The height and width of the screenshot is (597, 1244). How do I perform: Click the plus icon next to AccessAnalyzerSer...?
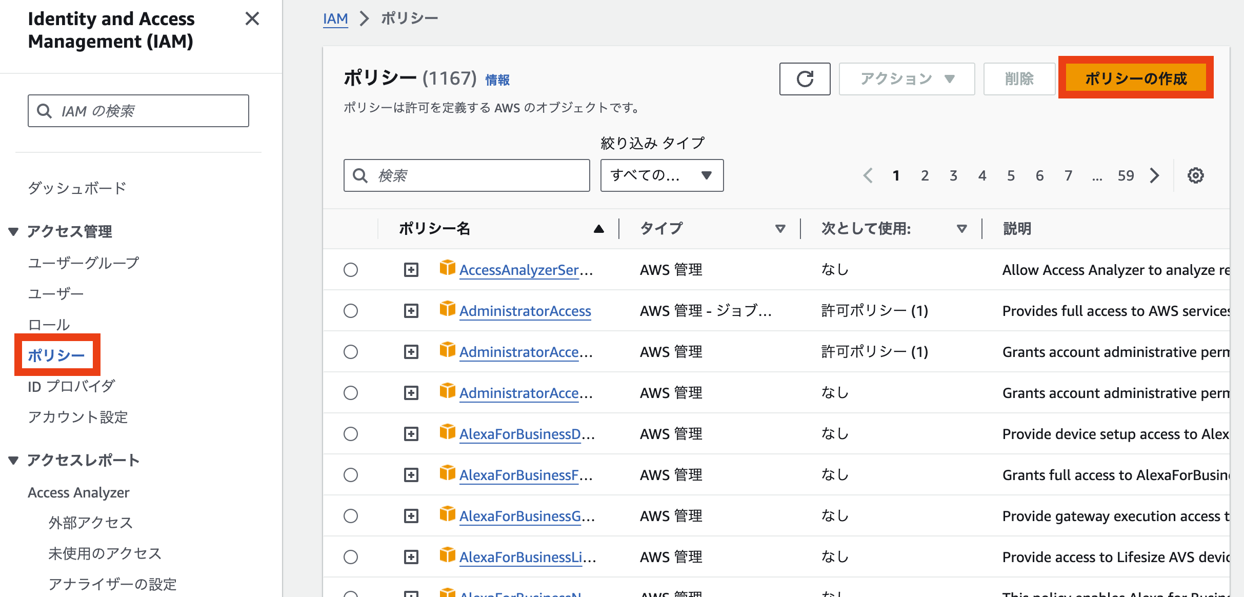pyautogui.click(x=410, y=269)
